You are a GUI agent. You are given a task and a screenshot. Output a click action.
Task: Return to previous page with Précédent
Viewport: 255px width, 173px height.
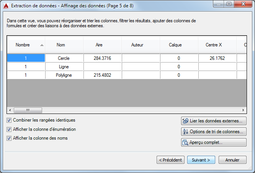point(171,160)
